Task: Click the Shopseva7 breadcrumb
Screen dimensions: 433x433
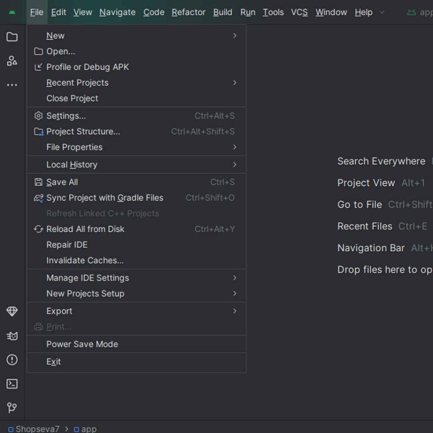Action: (x=37, y=429)
